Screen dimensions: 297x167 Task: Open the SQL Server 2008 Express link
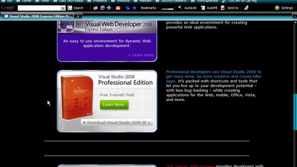coord(190,166)
